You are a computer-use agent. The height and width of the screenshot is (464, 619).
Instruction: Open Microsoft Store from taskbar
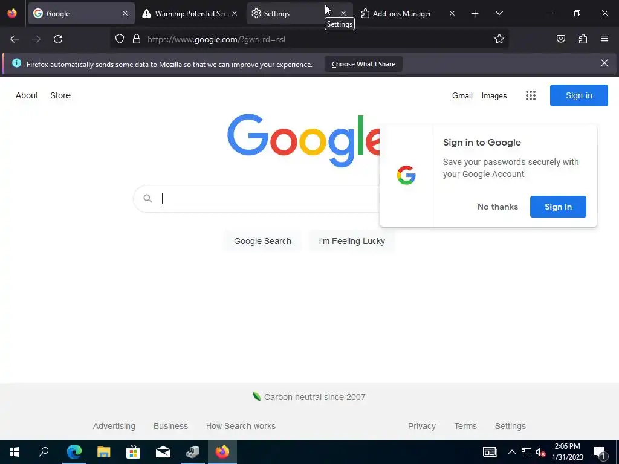133,452
